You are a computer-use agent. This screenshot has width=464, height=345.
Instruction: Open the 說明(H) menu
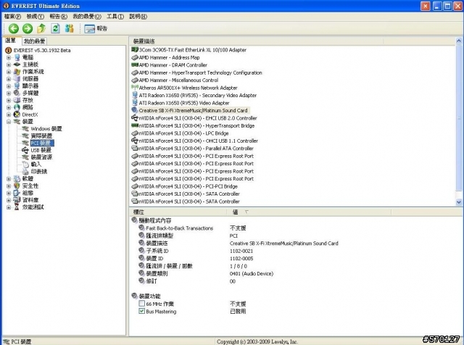138,17
